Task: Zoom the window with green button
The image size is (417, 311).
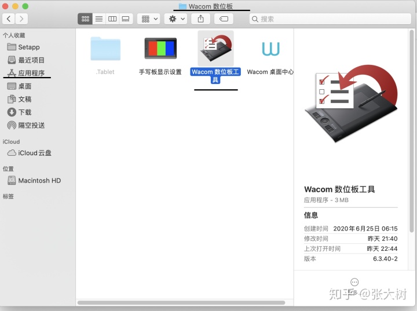Action: 25,6
